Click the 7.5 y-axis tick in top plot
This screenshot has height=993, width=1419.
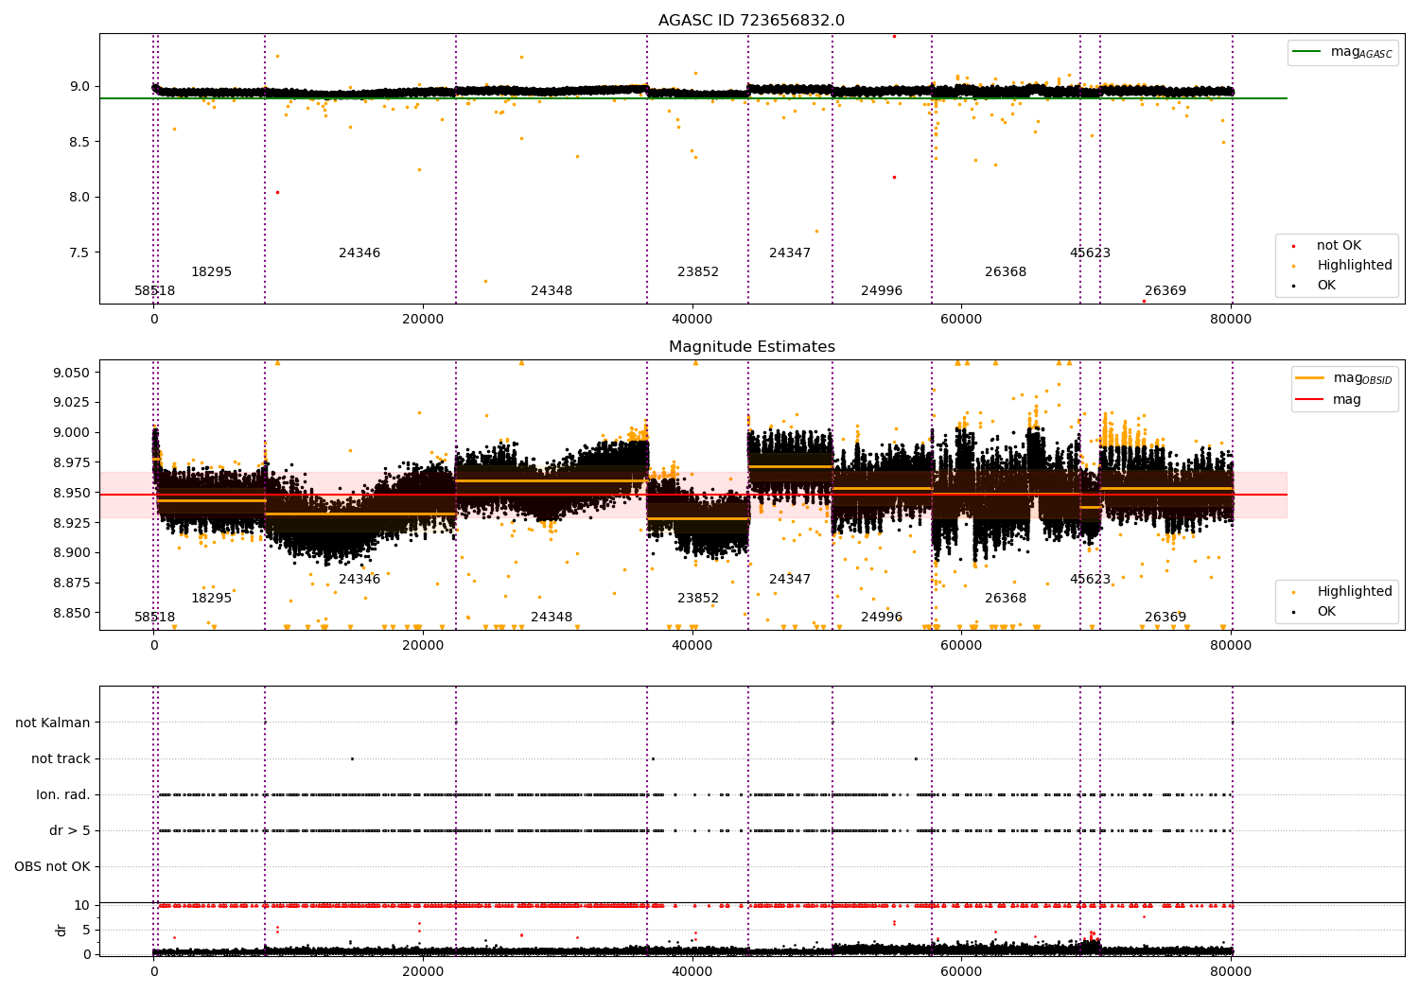[79, 253]
